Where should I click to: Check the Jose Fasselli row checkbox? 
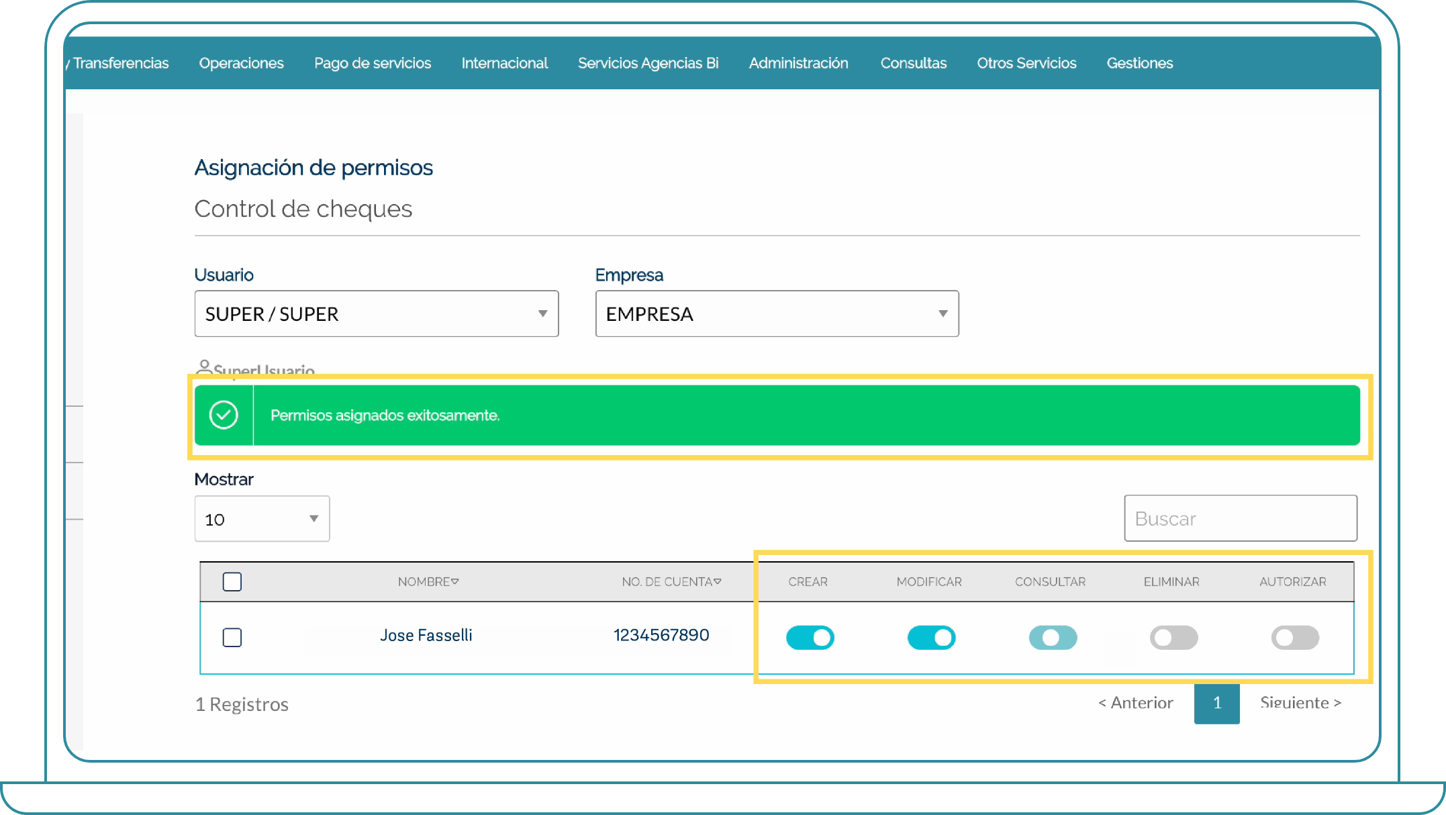232,637
